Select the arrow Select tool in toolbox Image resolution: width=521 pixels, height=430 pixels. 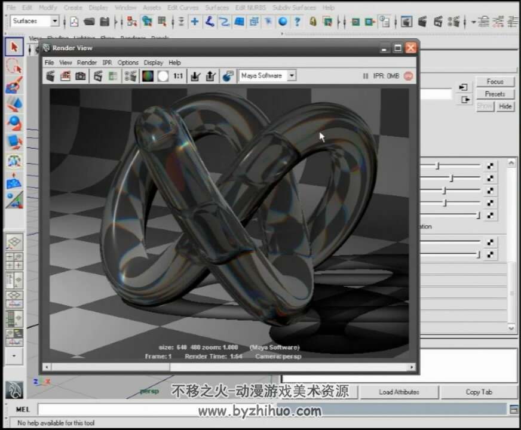[x=14, y=47]
